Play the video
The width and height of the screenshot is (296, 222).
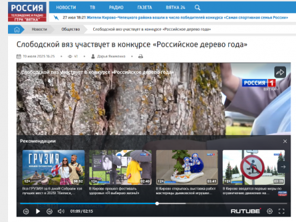(38, 211)
